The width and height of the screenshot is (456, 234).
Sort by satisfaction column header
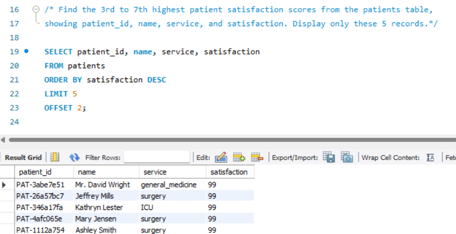click(230, 172)
